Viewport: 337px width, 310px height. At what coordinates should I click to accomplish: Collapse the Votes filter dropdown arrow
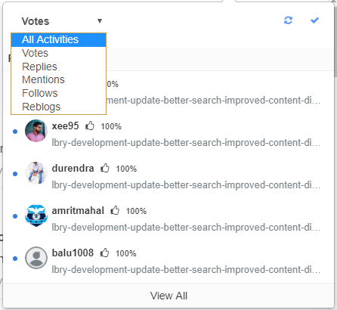100,21
